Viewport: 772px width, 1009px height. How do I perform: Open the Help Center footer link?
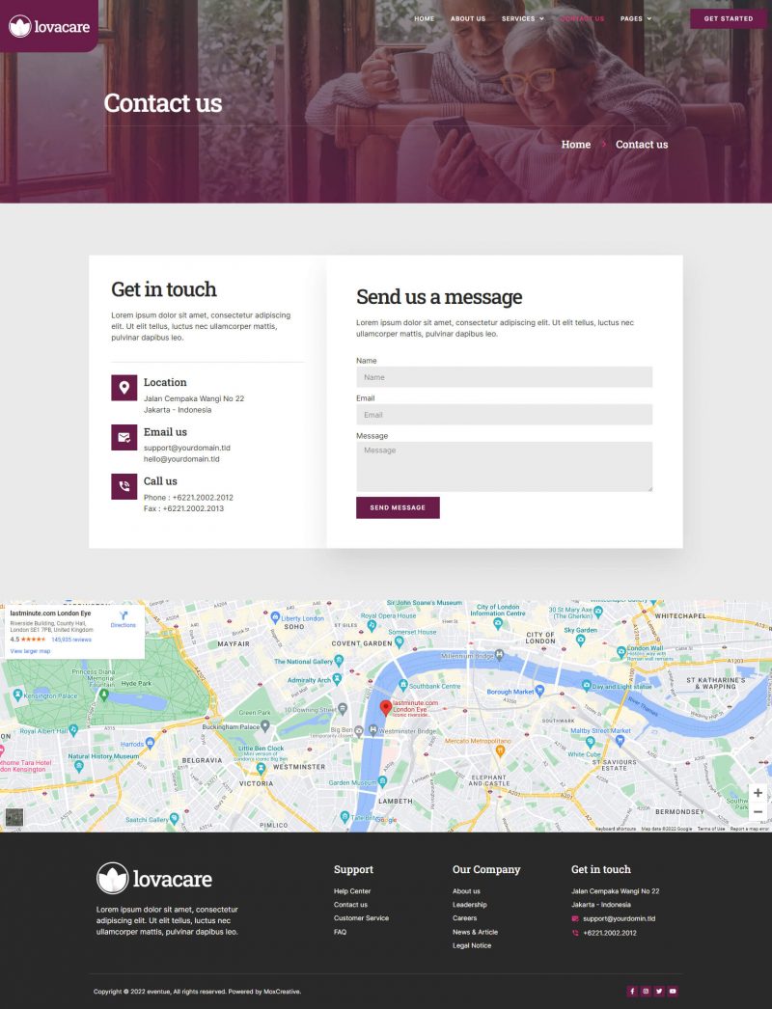pyautogui.click(x=352, y=891)
